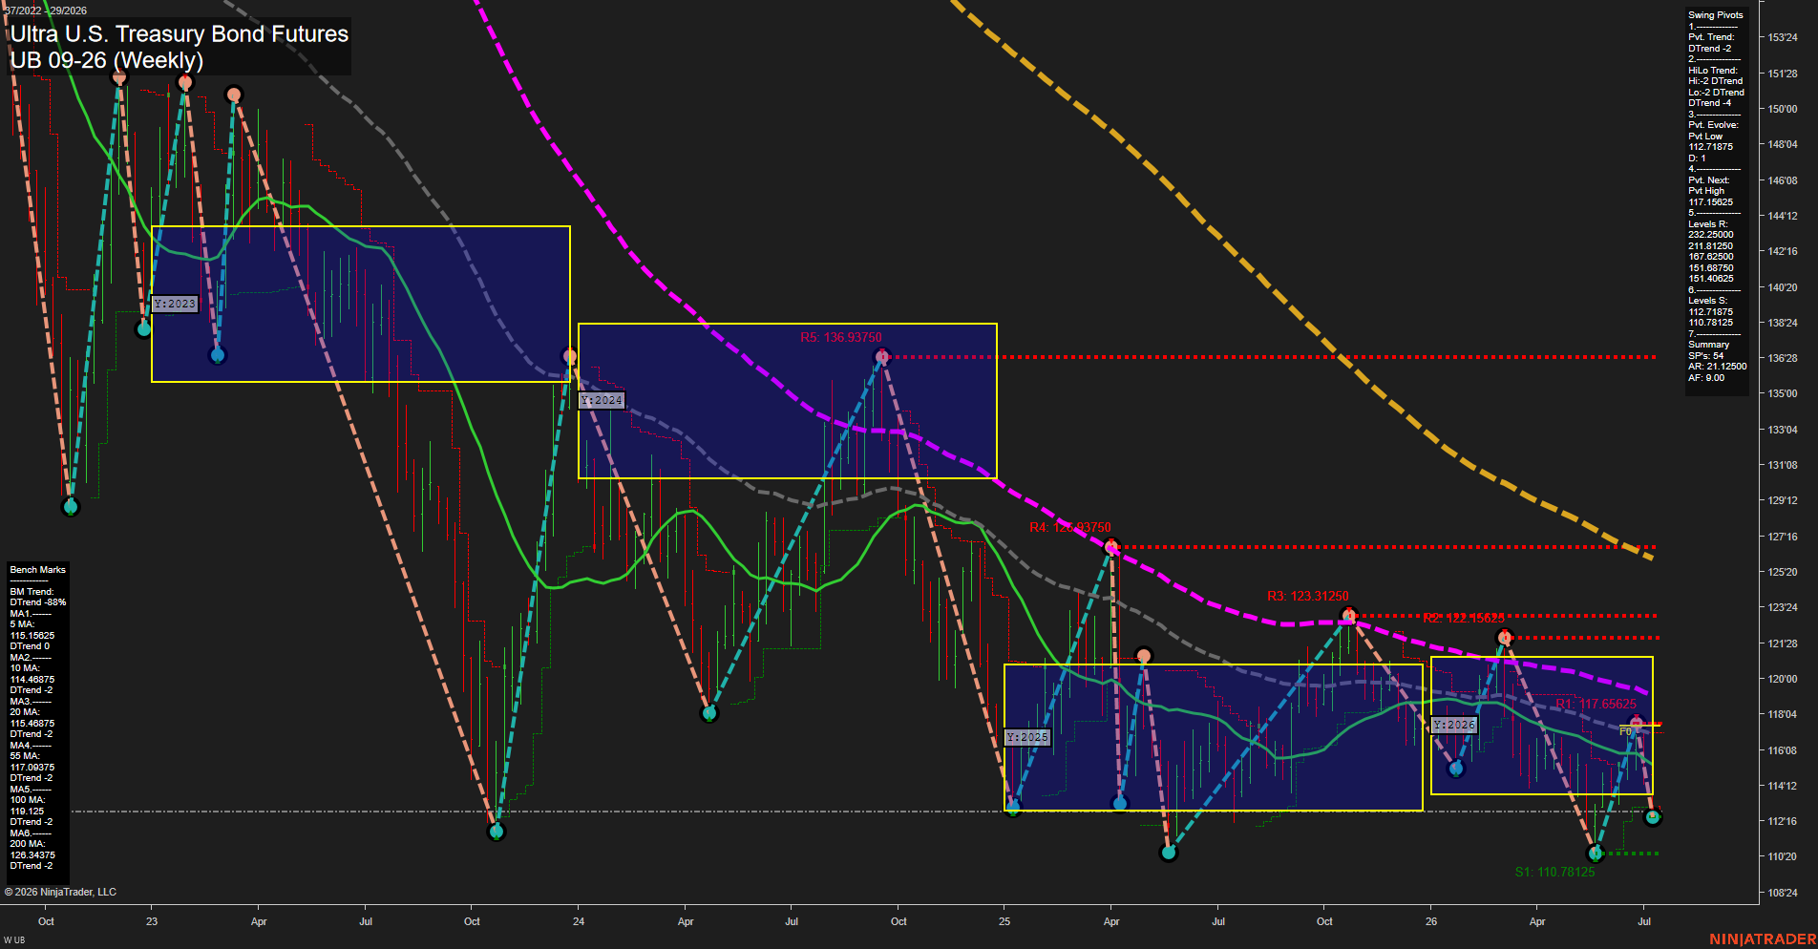Click the 108'24 price axis label
1818x949 pixels.
click(1783, 893)
